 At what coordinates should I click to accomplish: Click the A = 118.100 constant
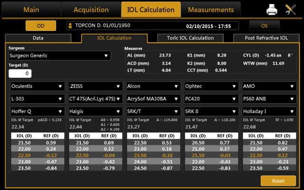[x=225, y=120]
